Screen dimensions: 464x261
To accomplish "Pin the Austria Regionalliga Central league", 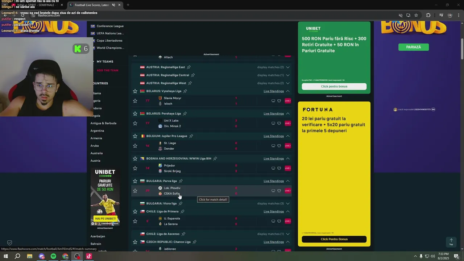I will point(193,75).
